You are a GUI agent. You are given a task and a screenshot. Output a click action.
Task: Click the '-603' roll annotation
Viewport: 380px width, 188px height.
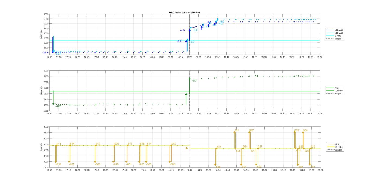tap(142, 164)
